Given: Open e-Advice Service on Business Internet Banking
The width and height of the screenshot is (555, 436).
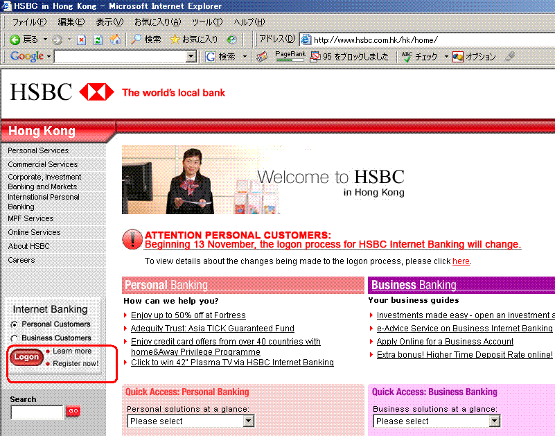Looking at the screenshot, I should [x=465, y=329].
